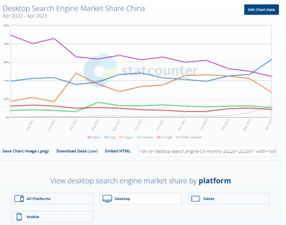
Task: Click the Sogou data point at July 2022
Action: click(76, 73)
